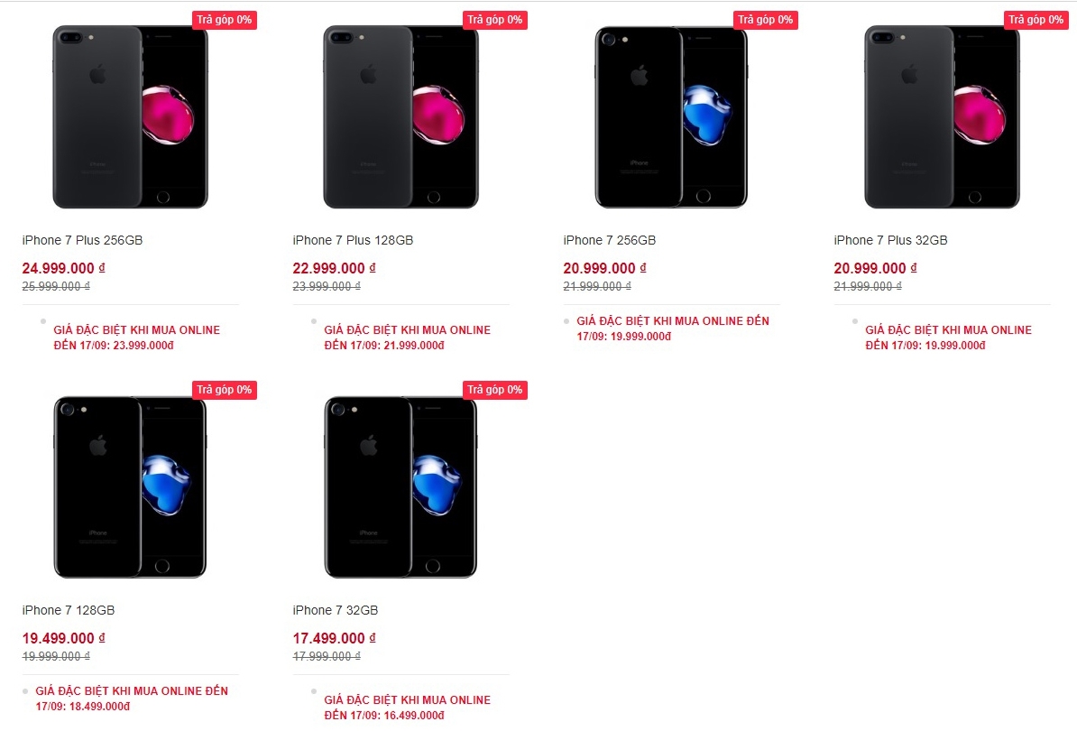Select the iPhone 7 Plus 32GB product name
1077x731 pixels.
tap(891, 240)
